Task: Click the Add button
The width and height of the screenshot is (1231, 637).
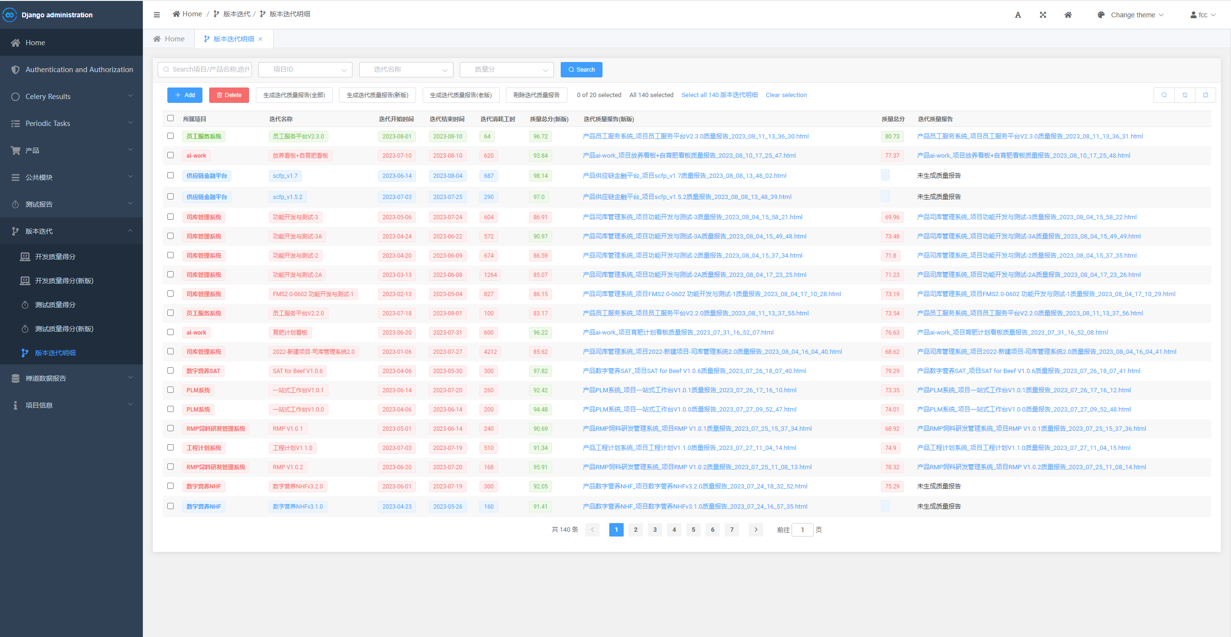Action: pyautogui.click(x=185, y=95)
